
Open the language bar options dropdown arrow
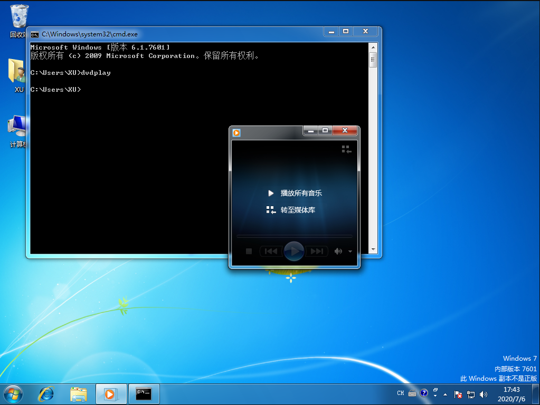click(435, 396)
